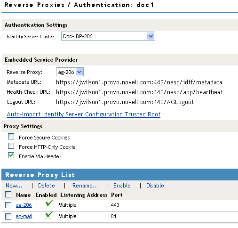Viewport: 238px width, 228px height.
Task: Click the Enabled column header
Action: click(x=46, y=195)
